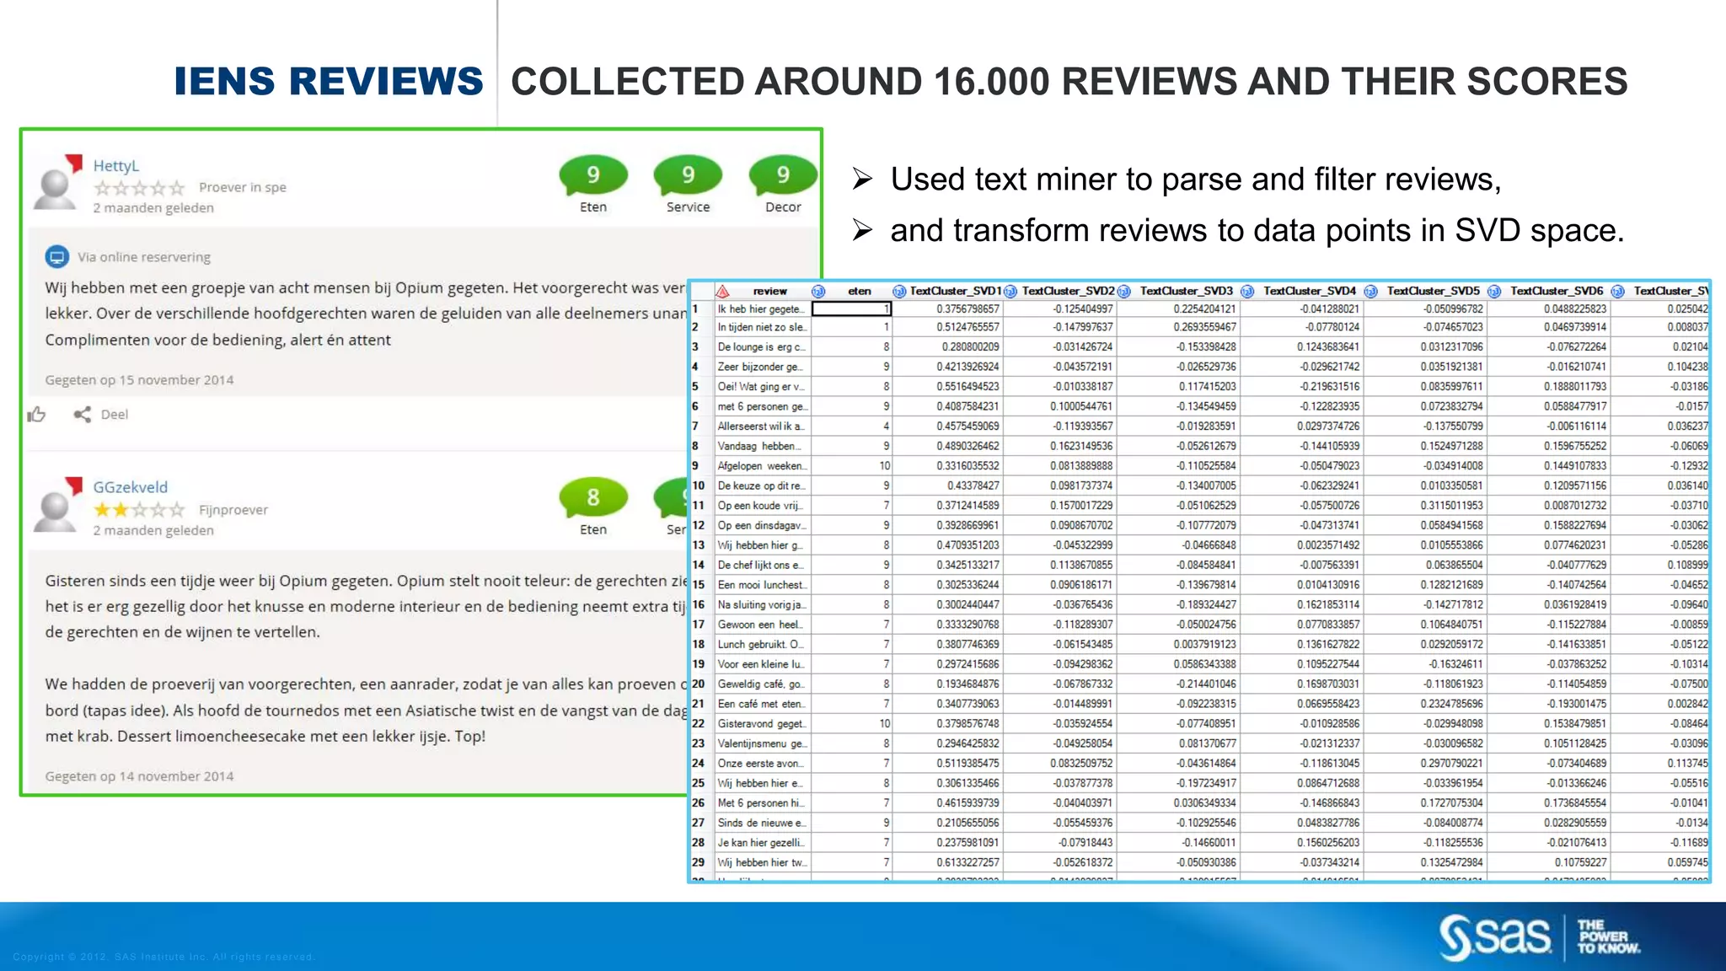Click the red warning icon beside review column
This screenshot has width=1726, height=971.
(722, 291)
